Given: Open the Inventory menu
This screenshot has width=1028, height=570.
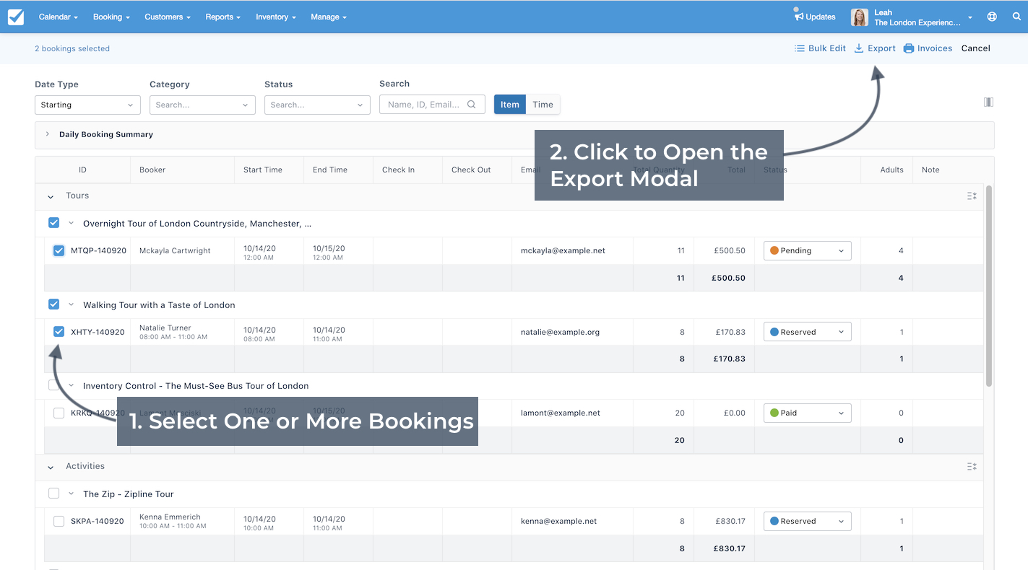Looking at the screenshot, I should click(276, 17).
